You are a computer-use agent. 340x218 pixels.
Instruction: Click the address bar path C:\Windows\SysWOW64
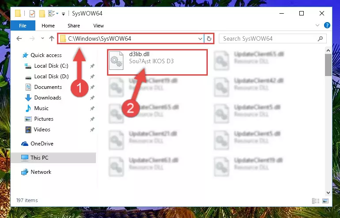(99, 38)
